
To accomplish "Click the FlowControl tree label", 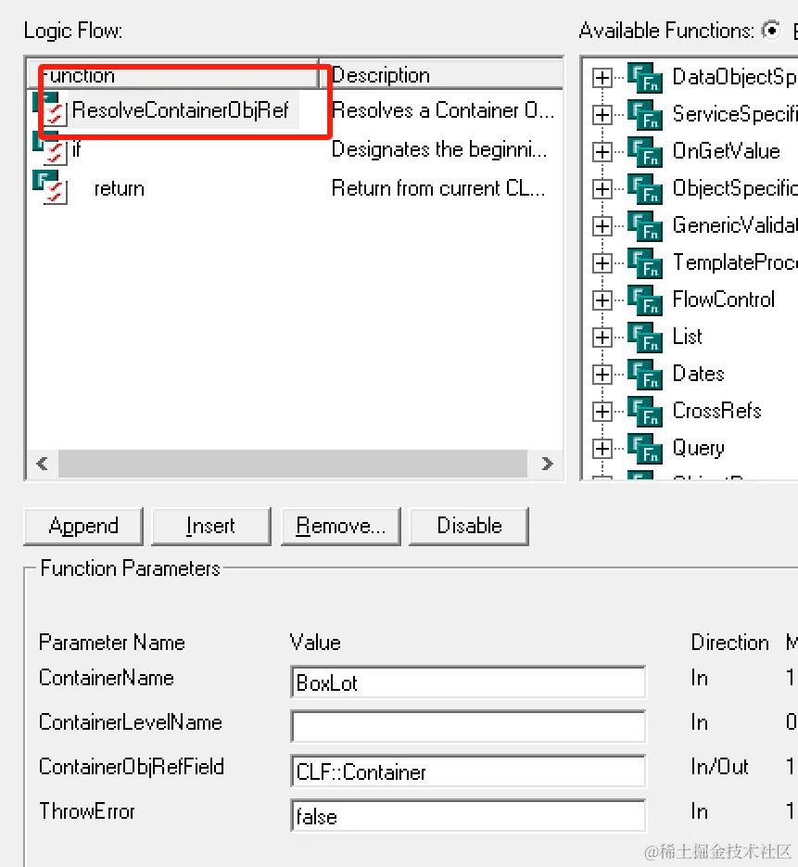I will point(724,300).
